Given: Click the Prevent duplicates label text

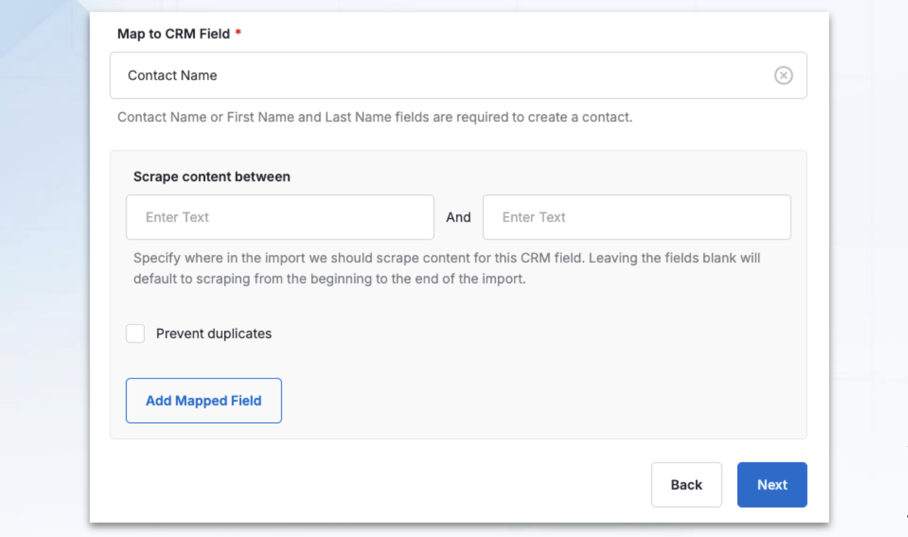Looking at the screenshot, I should (x=213, y=334).
